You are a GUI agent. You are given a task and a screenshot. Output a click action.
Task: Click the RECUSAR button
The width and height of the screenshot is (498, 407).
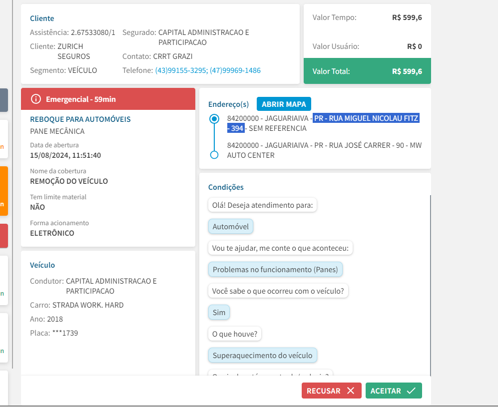point(331,391)
